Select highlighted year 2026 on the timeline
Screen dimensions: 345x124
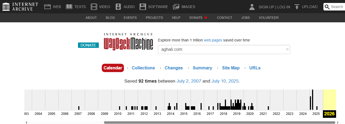329,114
